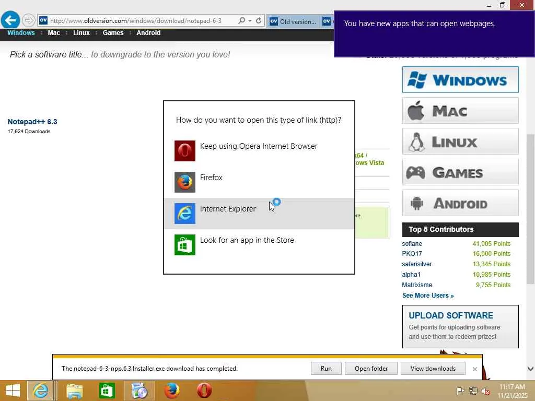Open contributor PKO17's profile link
The height and width of the screenshot is (401, 535).
[412, 254]
